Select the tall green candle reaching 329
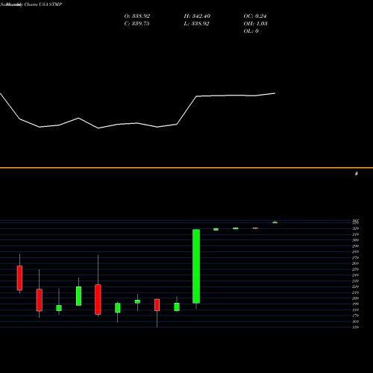Image resolution: width=373 pixels, height=373 pixels. click(196, 266)
